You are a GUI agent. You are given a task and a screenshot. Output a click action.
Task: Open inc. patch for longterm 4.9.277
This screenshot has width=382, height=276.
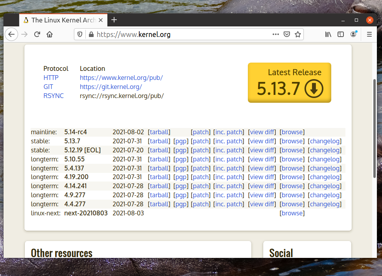229,195
